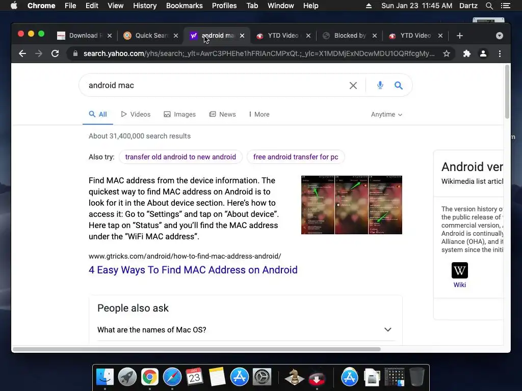Image resolution: width=522 pixels, height=391 pixels.
Task: Open 4 Easy Ways To Find MAC Address
Action: click(193, 270)
